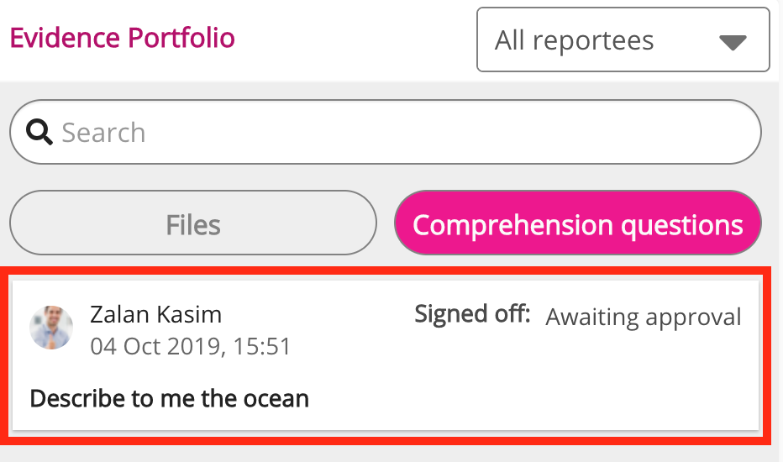
Task: Open the All reportees filter dropdown
Action: pos(623,40)
